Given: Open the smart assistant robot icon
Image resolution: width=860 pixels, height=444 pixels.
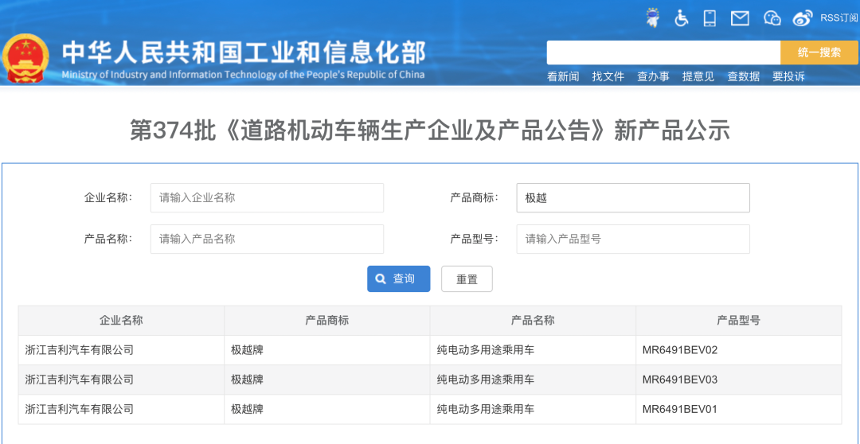Looking at the screenshot, I should (x=652, y=18).
